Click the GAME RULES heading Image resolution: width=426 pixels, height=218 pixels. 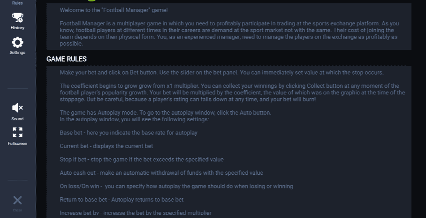[66, 59]
